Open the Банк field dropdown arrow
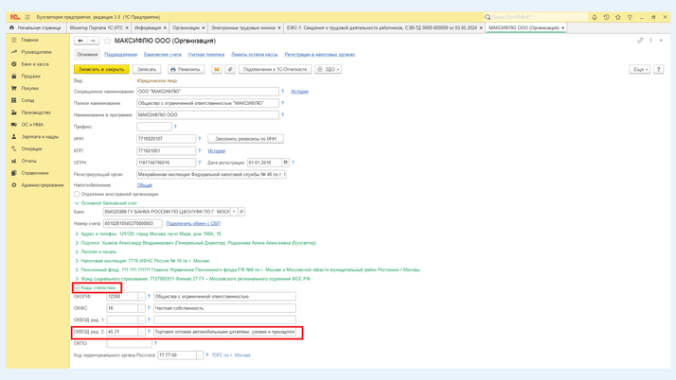 [x=234, y=212]
